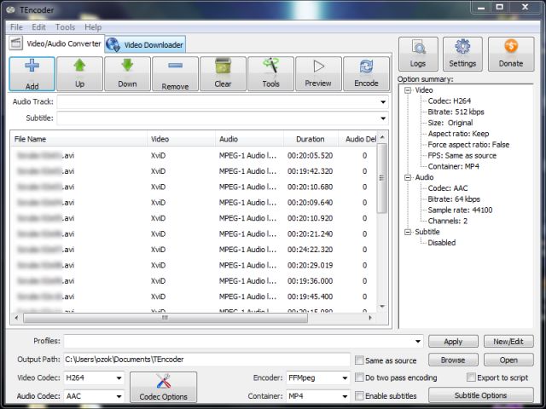Enable the Same as source checkbox

[x=359, y=360]
